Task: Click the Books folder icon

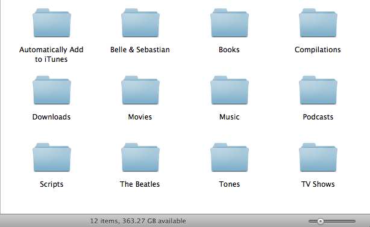Action: pos(230,23)
